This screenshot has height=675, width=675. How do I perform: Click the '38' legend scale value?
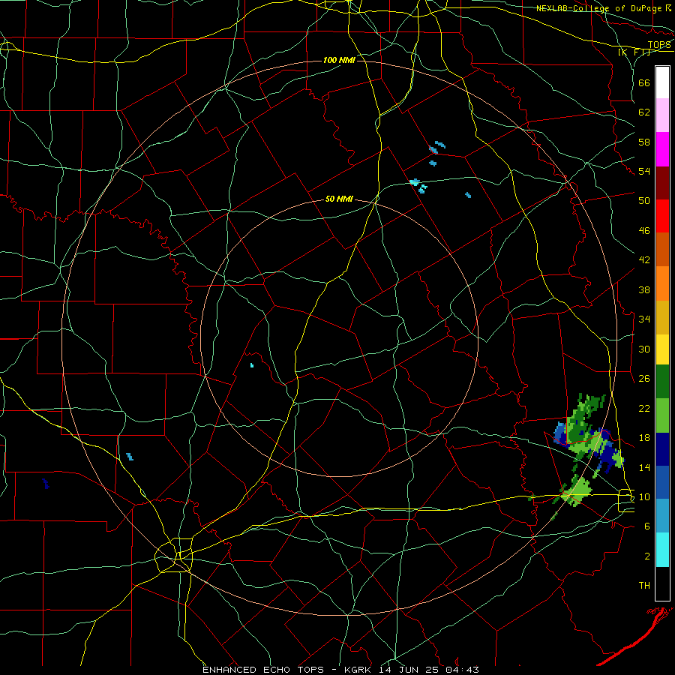[644, 289]
